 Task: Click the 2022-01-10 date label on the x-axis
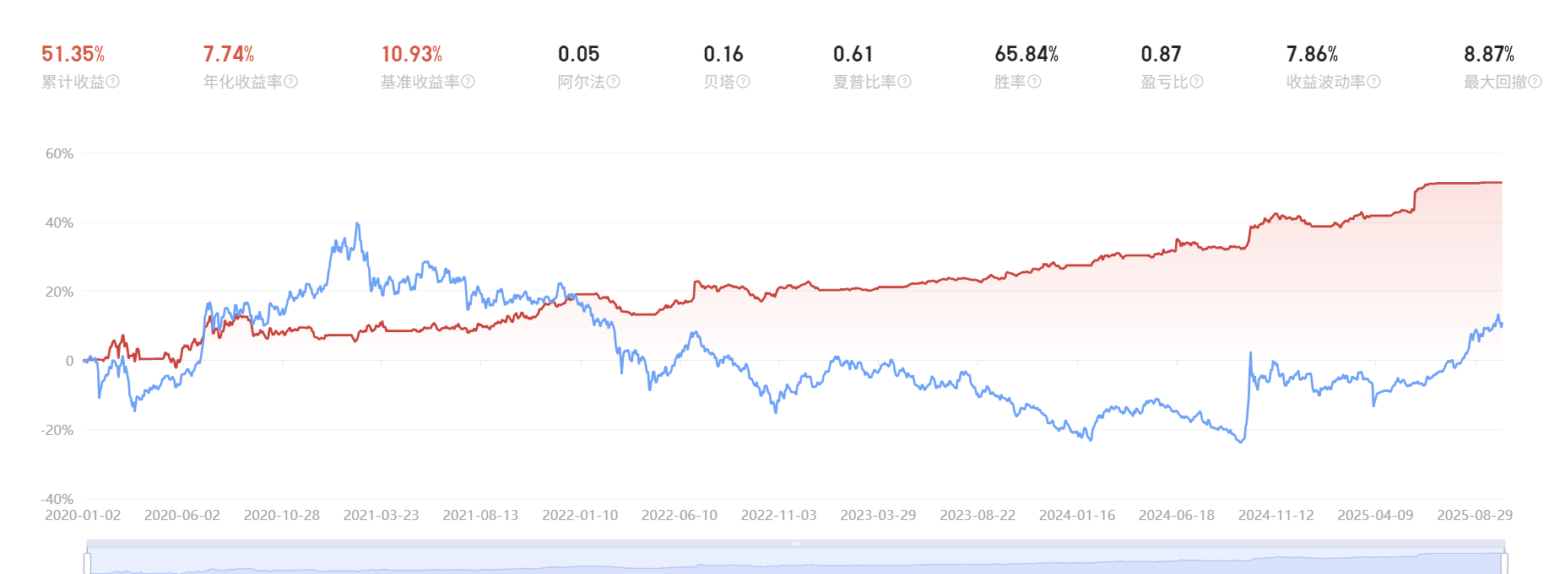click(x=580, y=515)
